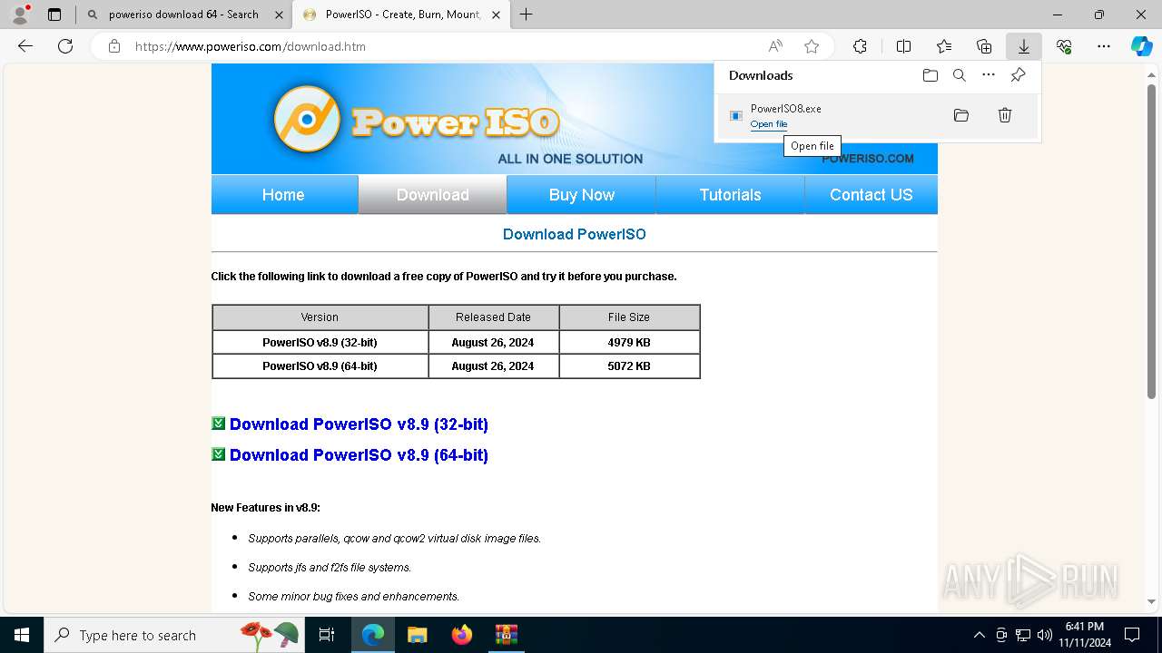Show hidden tray icons chevron
Image resolution: width=1162 pixels, height=653 pixels.
(979, 635)
